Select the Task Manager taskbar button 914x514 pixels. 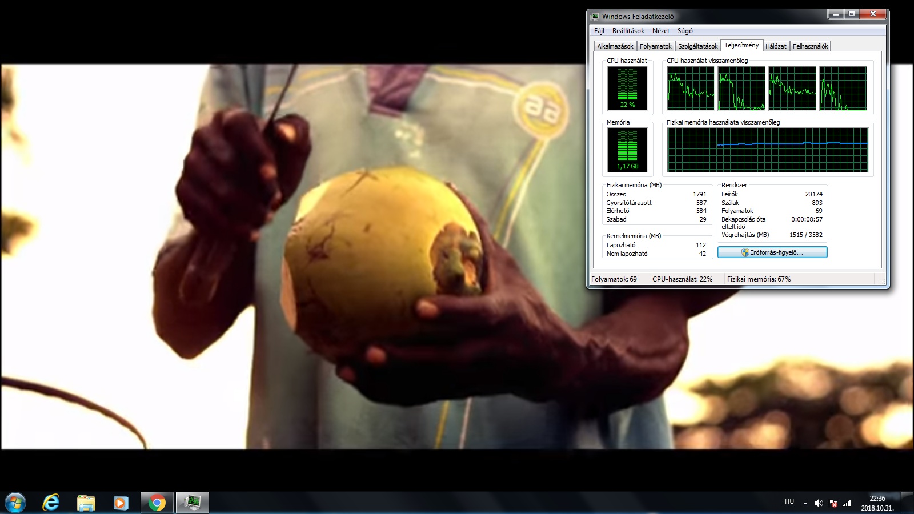click(192, 503)
